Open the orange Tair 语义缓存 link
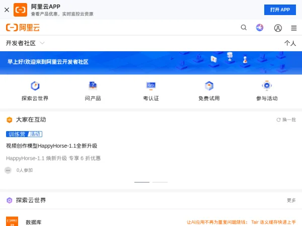 (241, 222)
